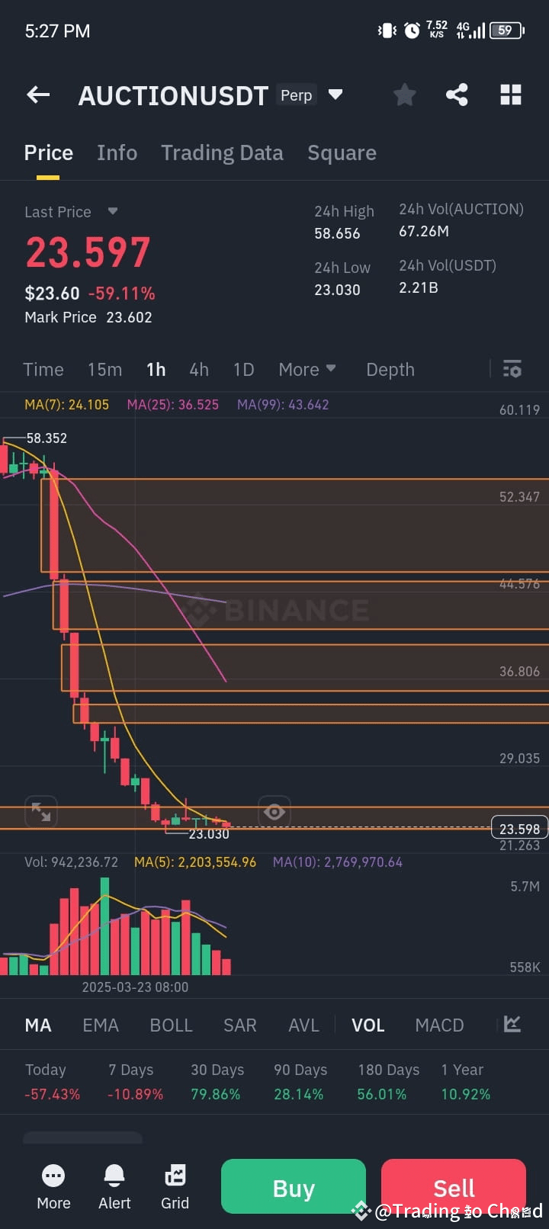Tap the green Buy button
The width and height of the screenshot is (549, 1229).
[x=294, y=1186]
